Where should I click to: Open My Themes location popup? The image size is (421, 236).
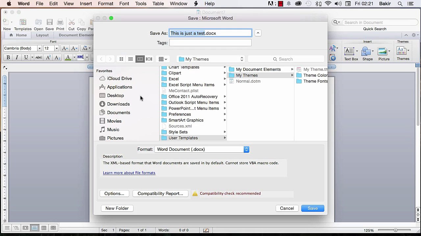(211, 59)
